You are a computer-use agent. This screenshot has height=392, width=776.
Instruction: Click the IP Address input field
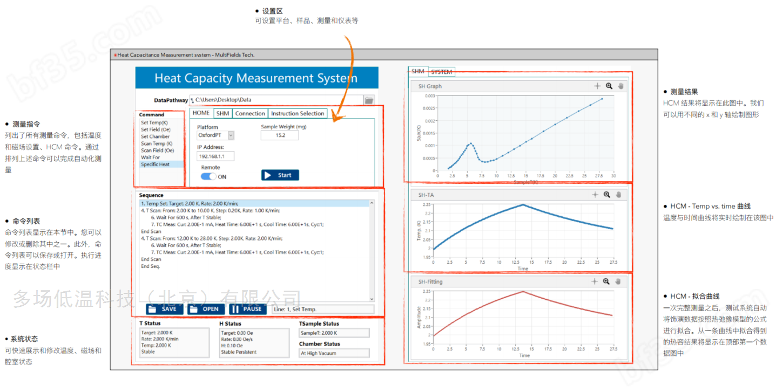pyautogui.click(x=215, y=156)
